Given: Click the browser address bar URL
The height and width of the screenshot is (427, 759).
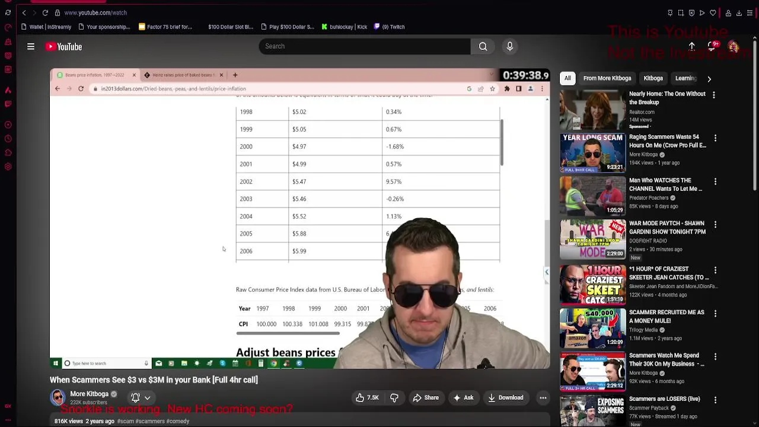Looking at the screenshot, I should pos(95,12).
